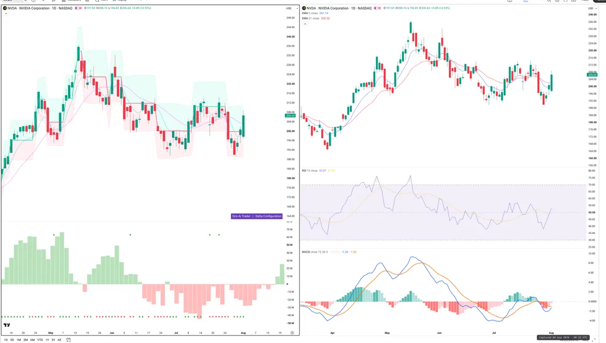This screenshot has height=343, width=606.
Task: Set date range to 1D
Action: (6, 340)
